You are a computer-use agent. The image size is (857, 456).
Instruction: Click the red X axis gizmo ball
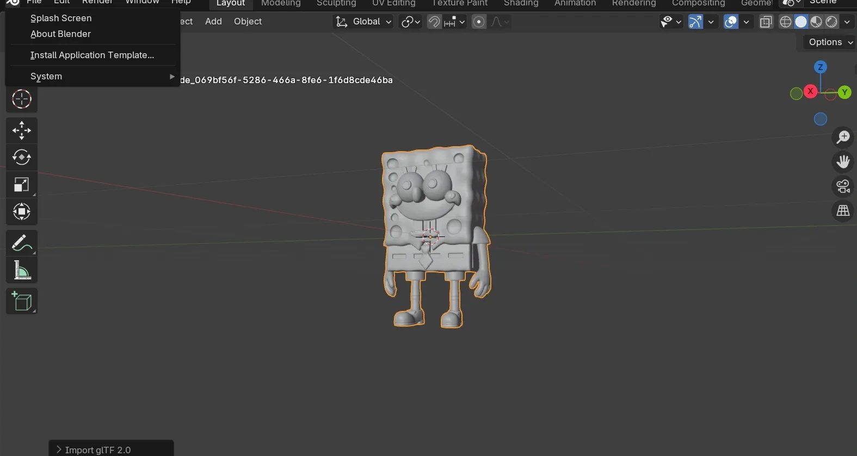(x=810, y=91)
